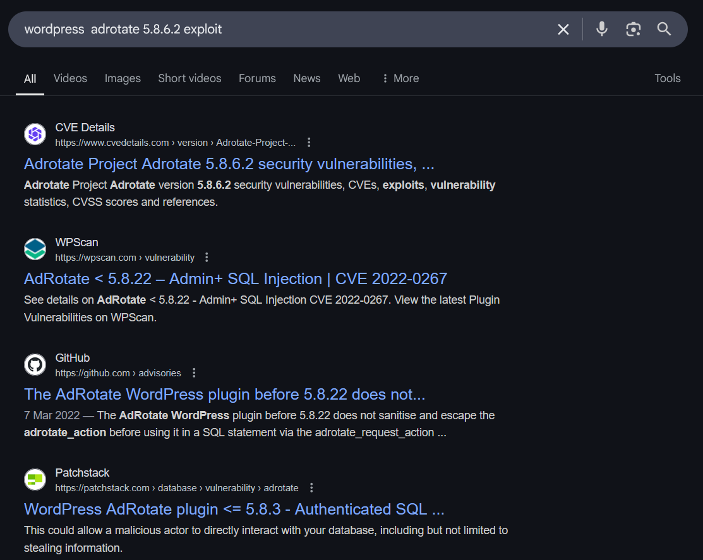
Task: Clear the search query with X icon
Action: click(563, 30)
